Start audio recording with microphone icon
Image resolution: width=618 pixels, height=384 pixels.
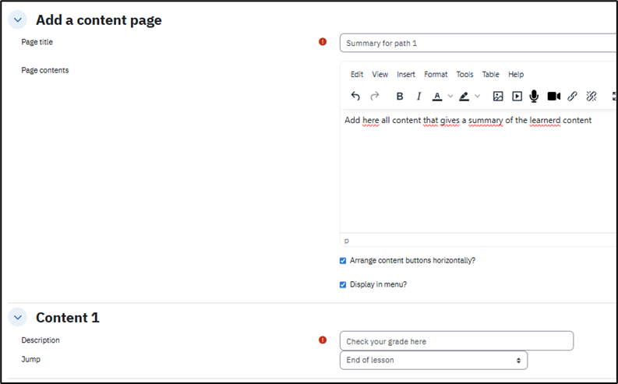coord(535,97)
